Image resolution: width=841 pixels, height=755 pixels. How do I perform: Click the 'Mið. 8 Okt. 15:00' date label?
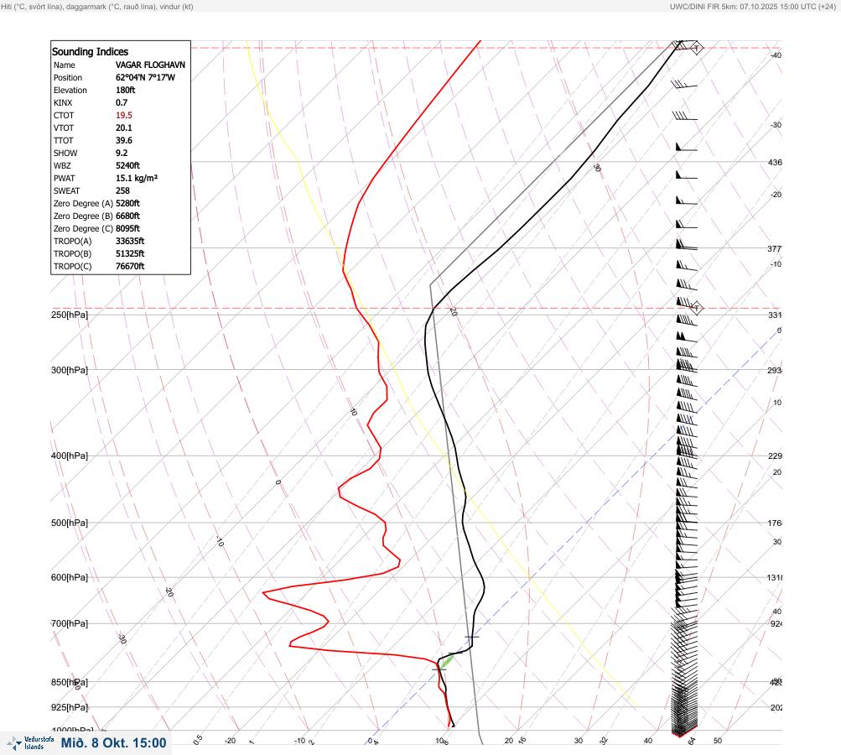(114, 743)
